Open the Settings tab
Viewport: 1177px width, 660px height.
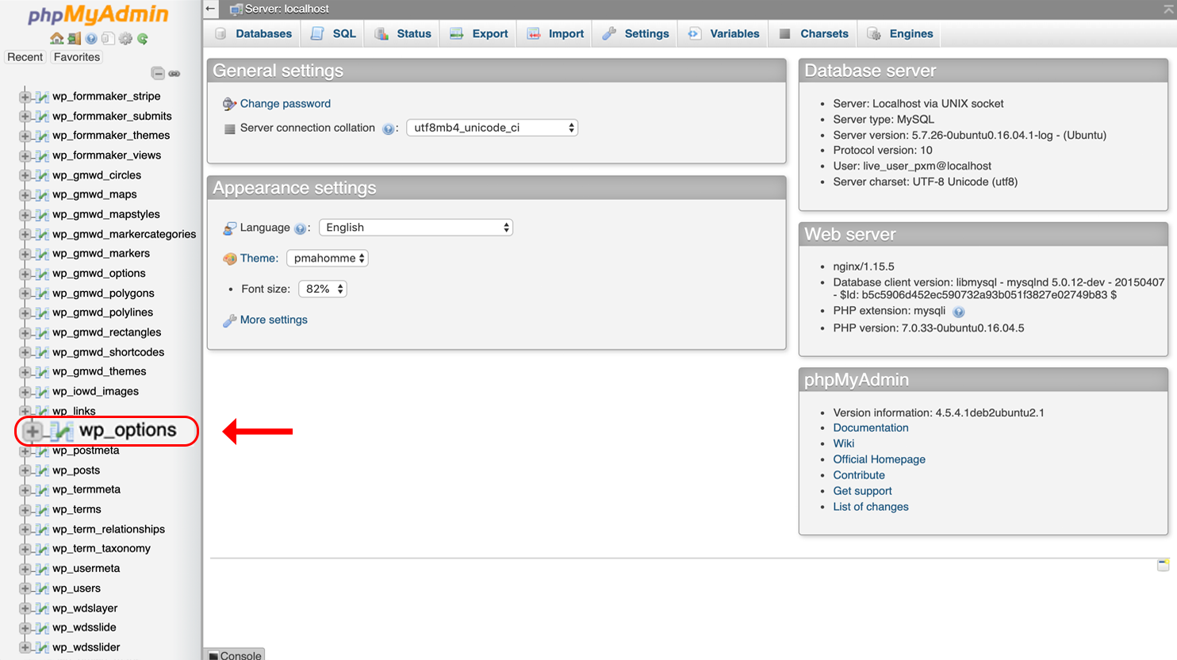pos(635,33)
